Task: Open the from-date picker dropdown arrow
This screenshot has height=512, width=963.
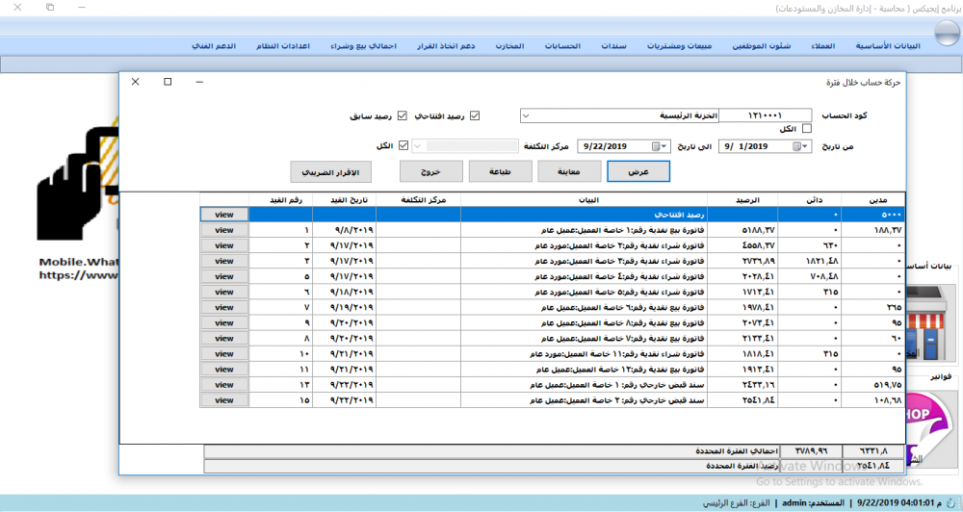Action: [x=805, y=146]
